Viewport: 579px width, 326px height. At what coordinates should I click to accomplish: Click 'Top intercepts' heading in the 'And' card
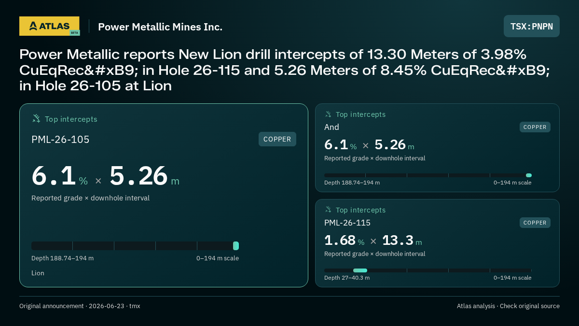click(360, 114)
